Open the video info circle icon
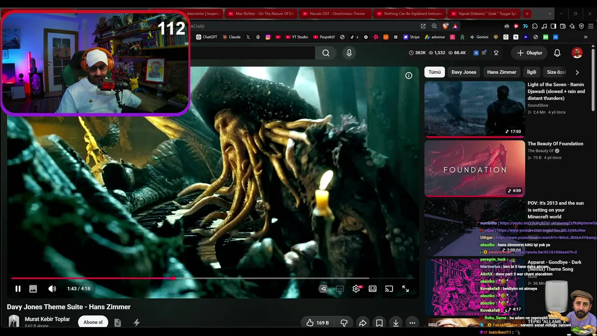597x336 pixels. (x=409, y=76)
